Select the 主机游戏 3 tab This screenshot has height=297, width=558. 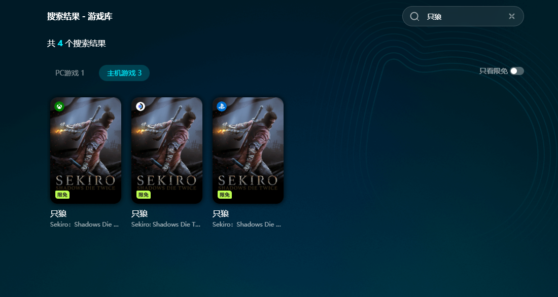124,73
